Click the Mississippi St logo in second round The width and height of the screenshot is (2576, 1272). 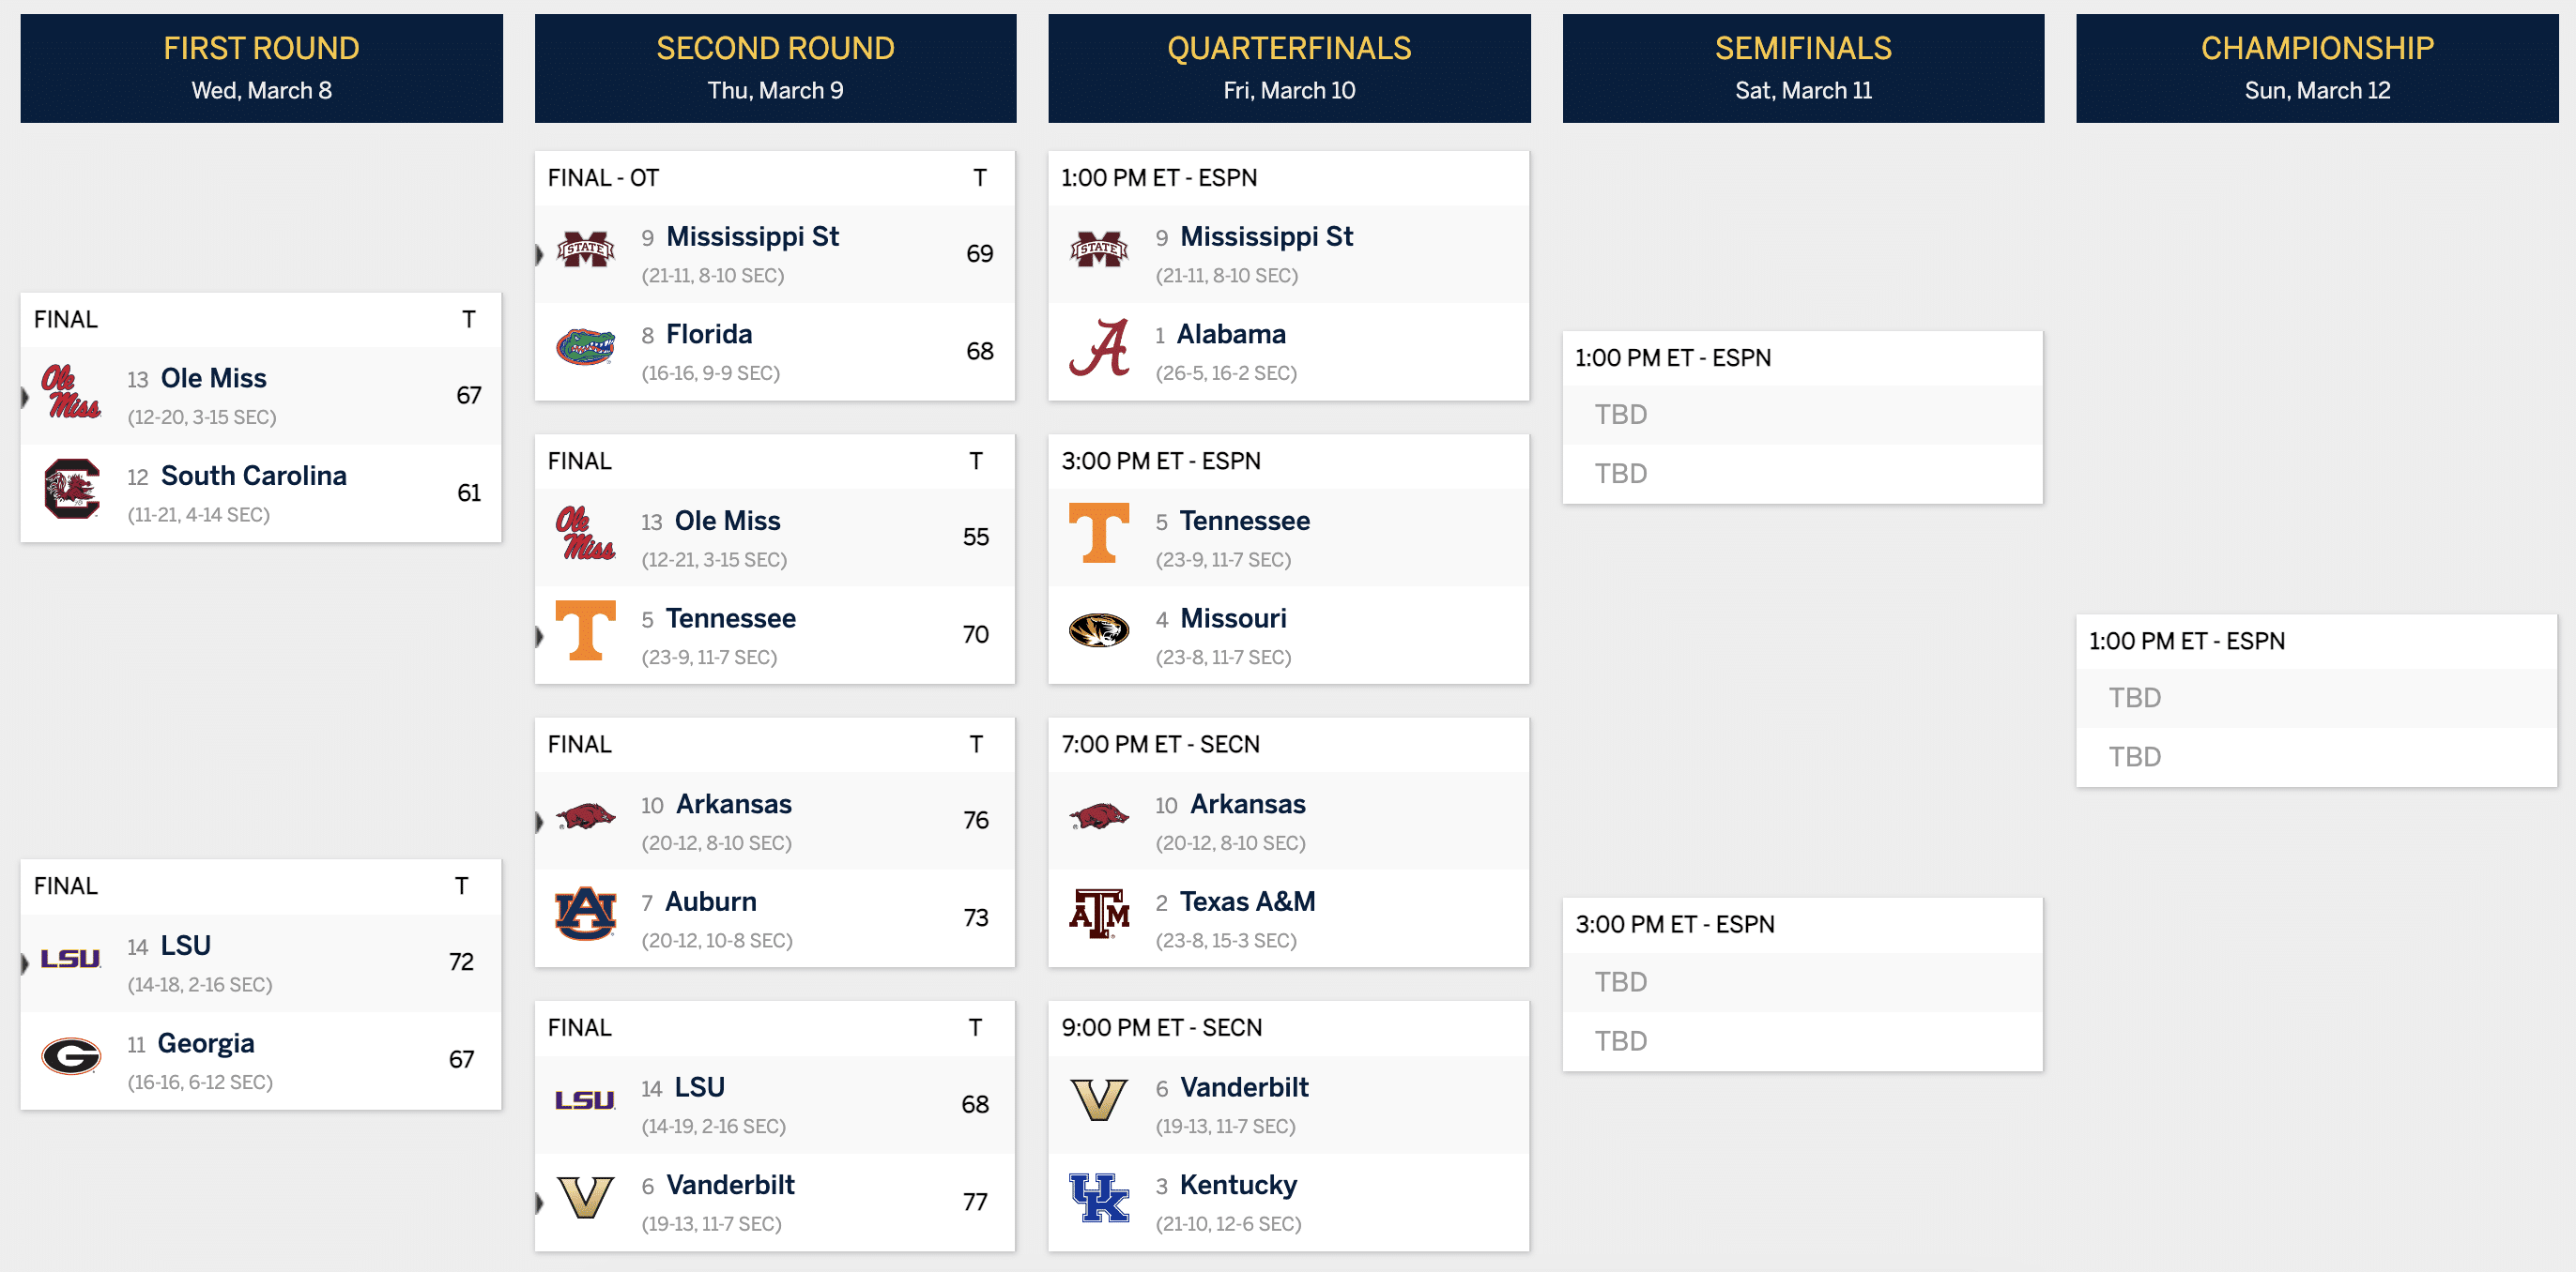point(585,250)
